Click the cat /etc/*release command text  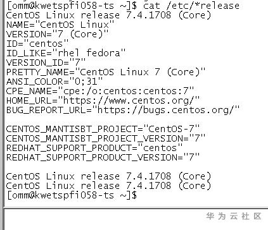(191, 6)
